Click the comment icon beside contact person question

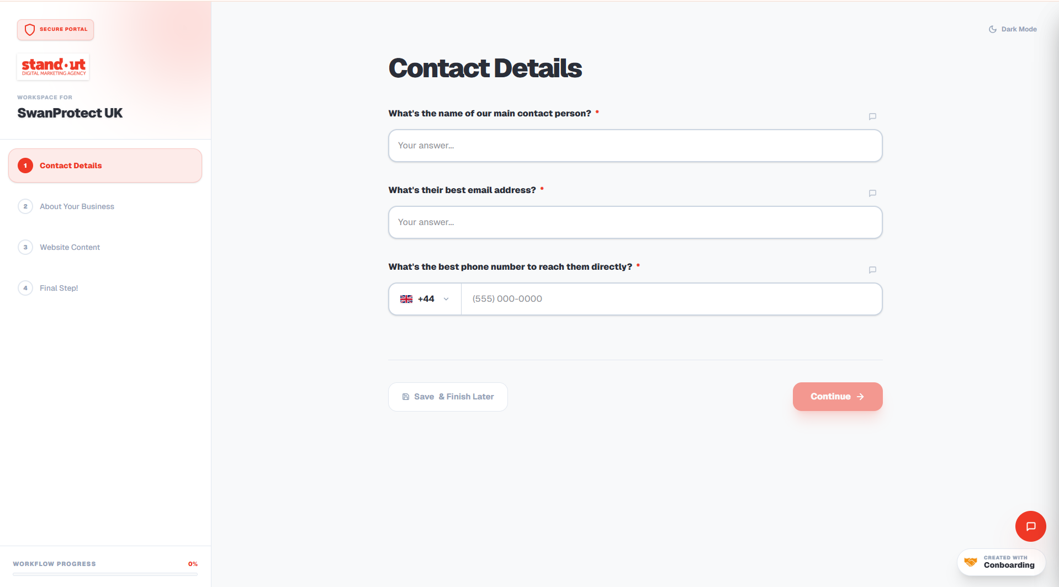(x=872, y=116)
